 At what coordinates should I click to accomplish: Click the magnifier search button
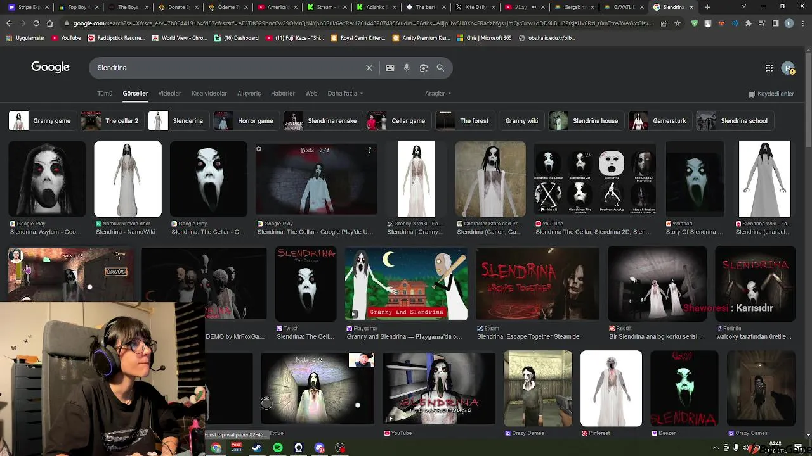440,68
